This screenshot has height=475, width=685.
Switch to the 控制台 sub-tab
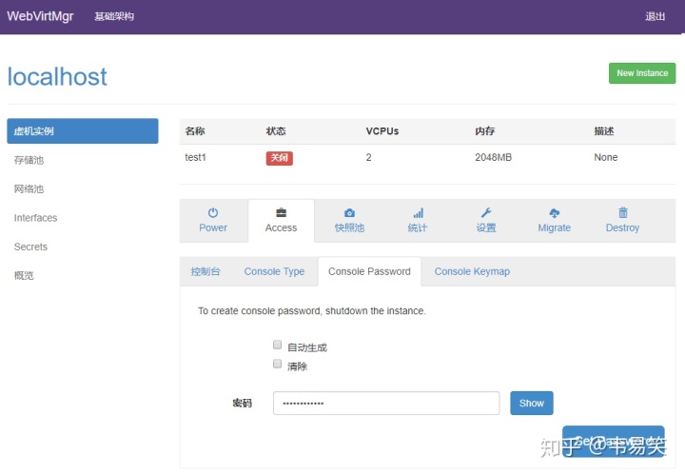[205, 271]
